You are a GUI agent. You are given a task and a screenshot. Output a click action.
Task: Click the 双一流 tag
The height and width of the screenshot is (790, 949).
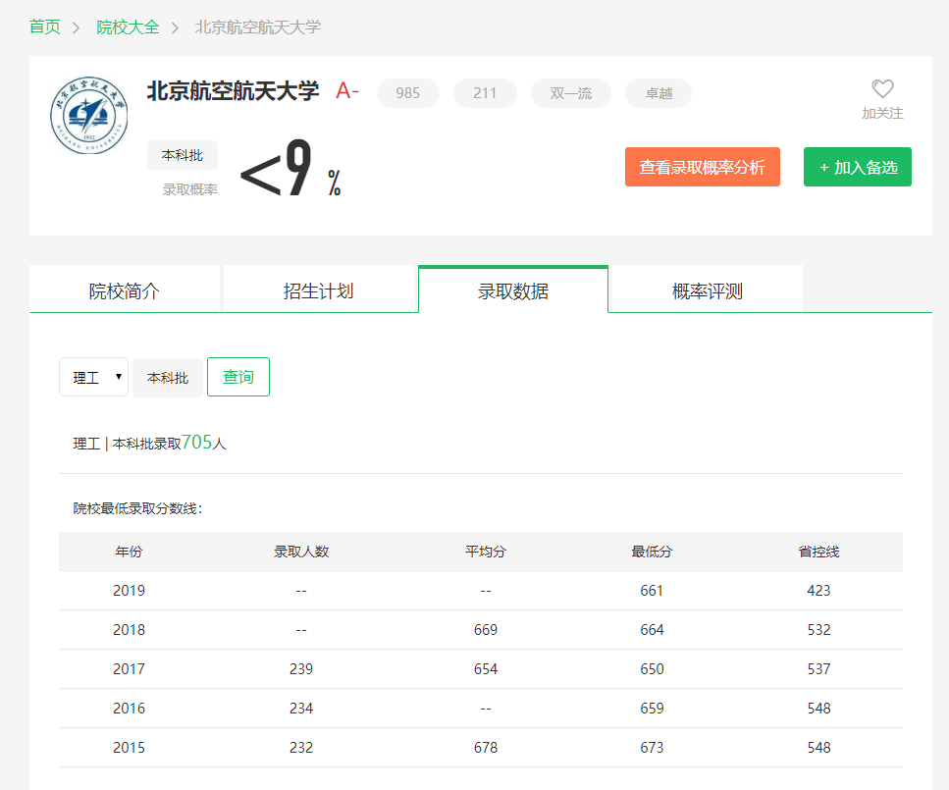coord(571,93)
